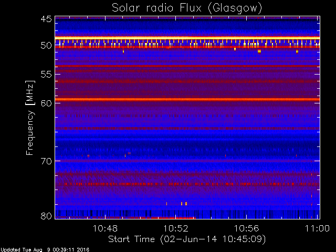Click the 10:48 time tick label

click(105, 228)
